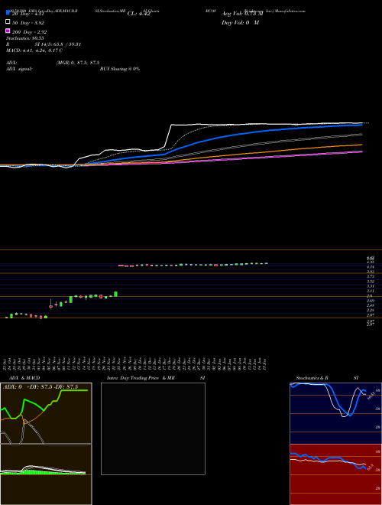Click the 2.69 price level on the axis
382x505 pixels.
click(371, 301)
